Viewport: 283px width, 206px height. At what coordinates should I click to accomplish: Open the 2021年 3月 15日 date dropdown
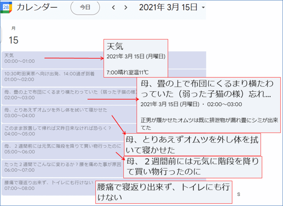(x=172, y=8)
